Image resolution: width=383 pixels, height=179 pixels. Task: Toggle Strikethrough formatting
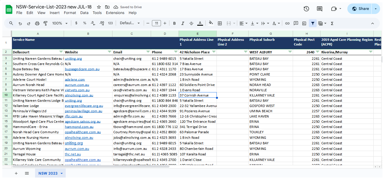point(191,23)
